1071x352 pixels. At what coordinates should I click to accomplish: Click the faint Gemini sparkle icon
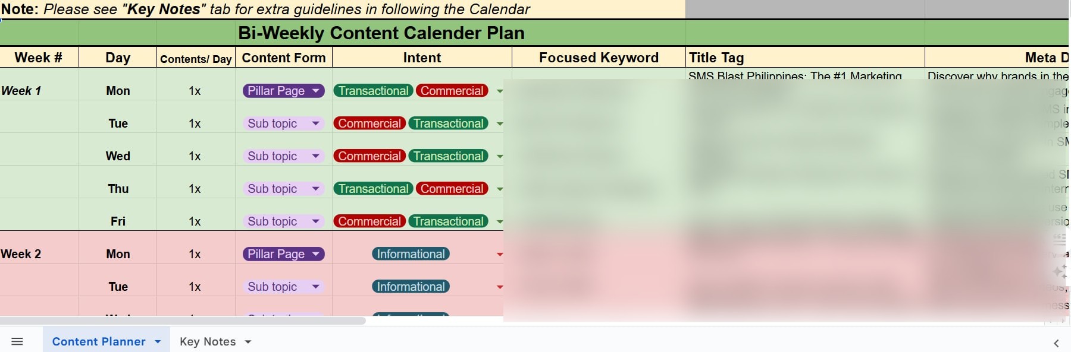(1060, 271)
